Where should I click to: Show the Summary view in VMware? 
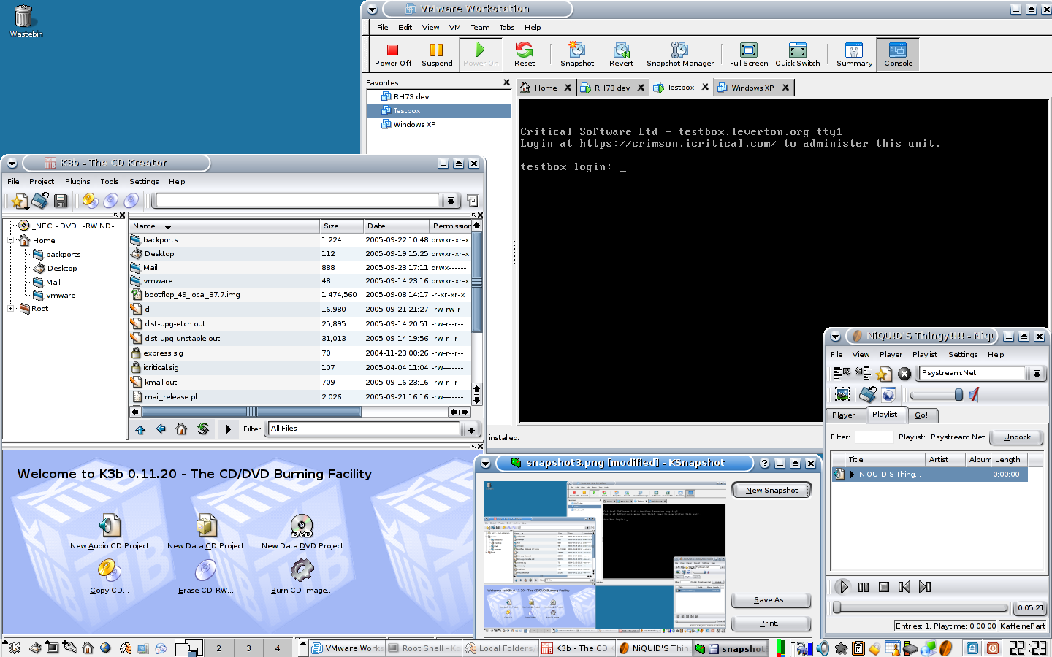pos(854,55)
